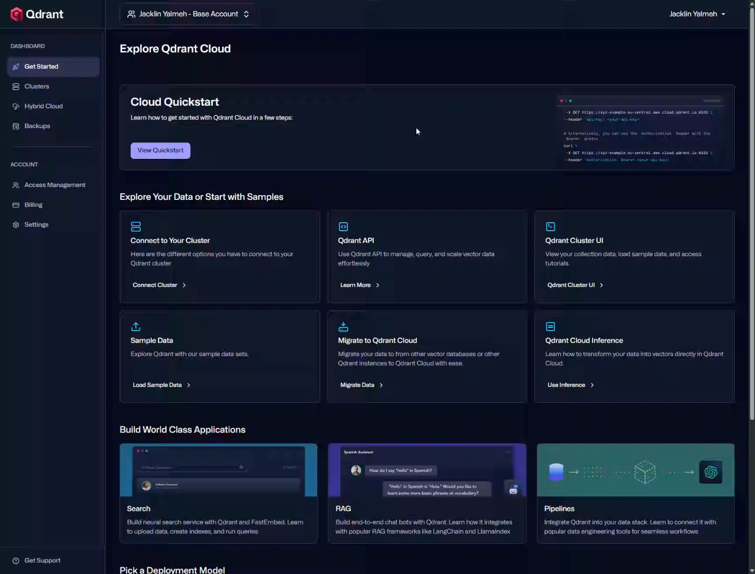
Task: Open the Get Started page
Action: point(53,67)
